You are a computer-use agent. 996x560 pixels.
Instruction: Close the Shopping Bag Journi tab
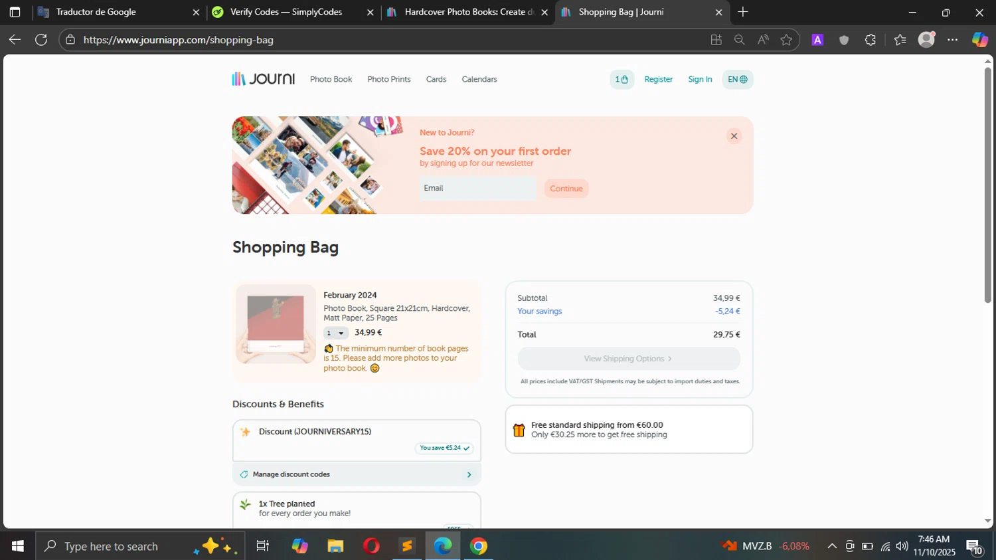click(x=718, y=12)
